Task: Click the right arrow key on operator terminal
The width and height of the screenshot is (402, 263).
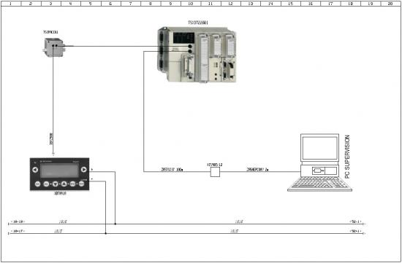Action: [83, 170]
